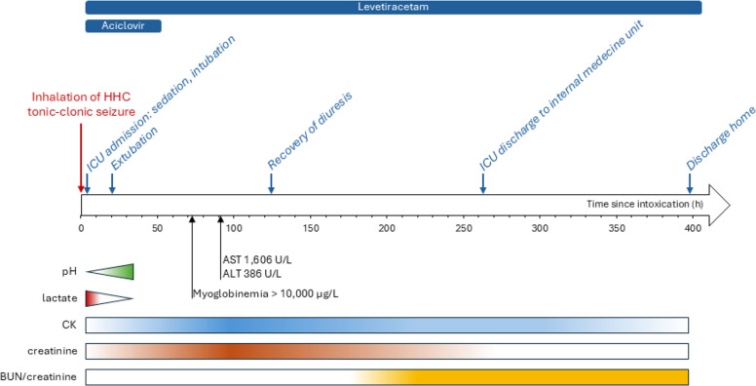The width and height of the screenshot is (756, 386).
Task: Select the 'AST 1,606 U/L' text
Action: point(257,260)
